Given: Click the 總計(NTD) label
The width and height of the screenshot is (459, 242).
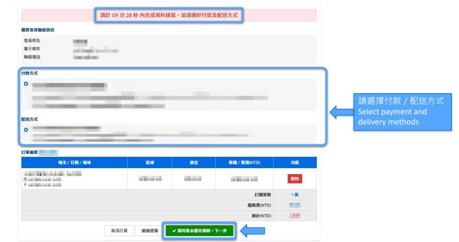Looking at the screenshot, I should coord(262,216).
